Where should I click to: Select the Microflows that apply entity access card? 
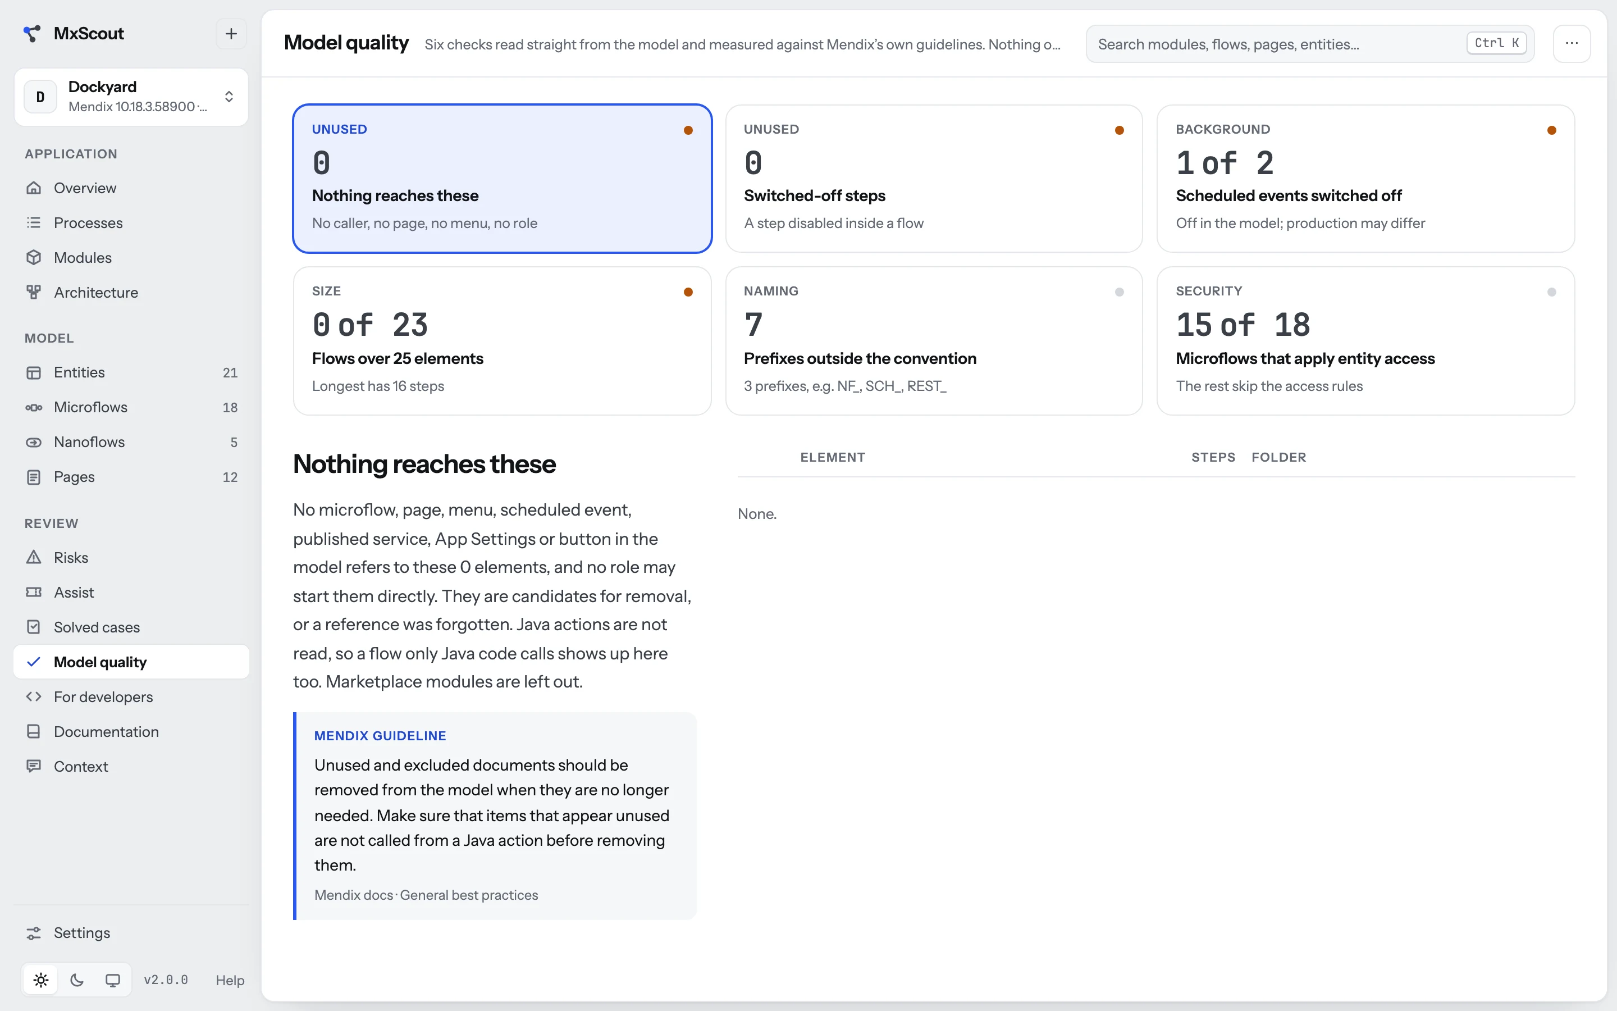(x=1366, y=341)
